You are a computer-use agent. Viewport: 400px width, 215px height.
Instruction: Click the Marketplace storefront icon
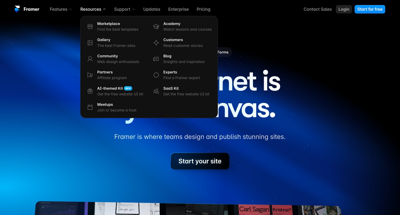90,26
